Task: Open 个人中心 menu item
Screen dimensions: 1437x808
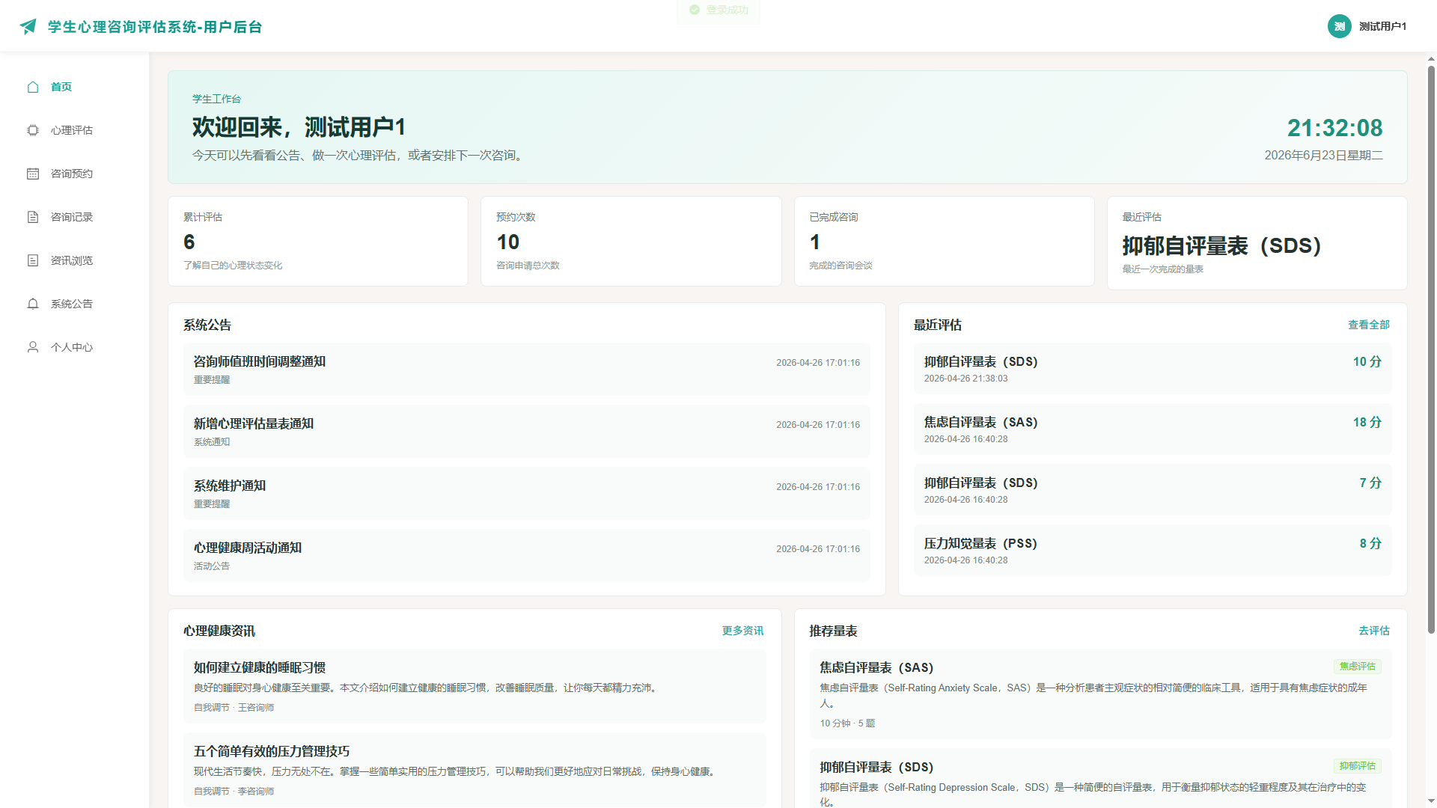Action: pos(75,347)
